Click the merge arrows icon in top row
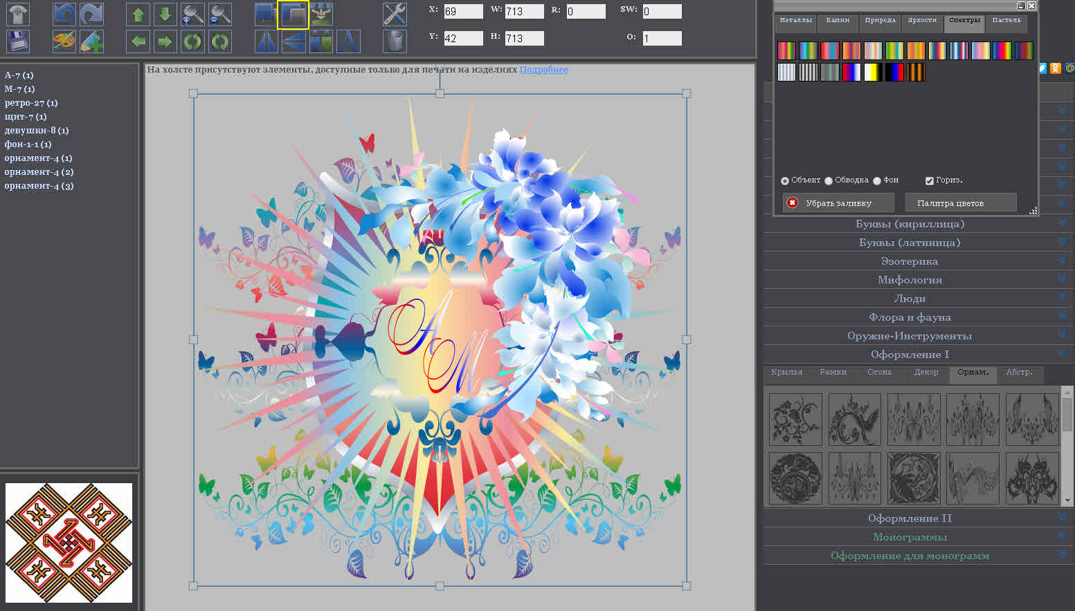 tap(321, 14)
